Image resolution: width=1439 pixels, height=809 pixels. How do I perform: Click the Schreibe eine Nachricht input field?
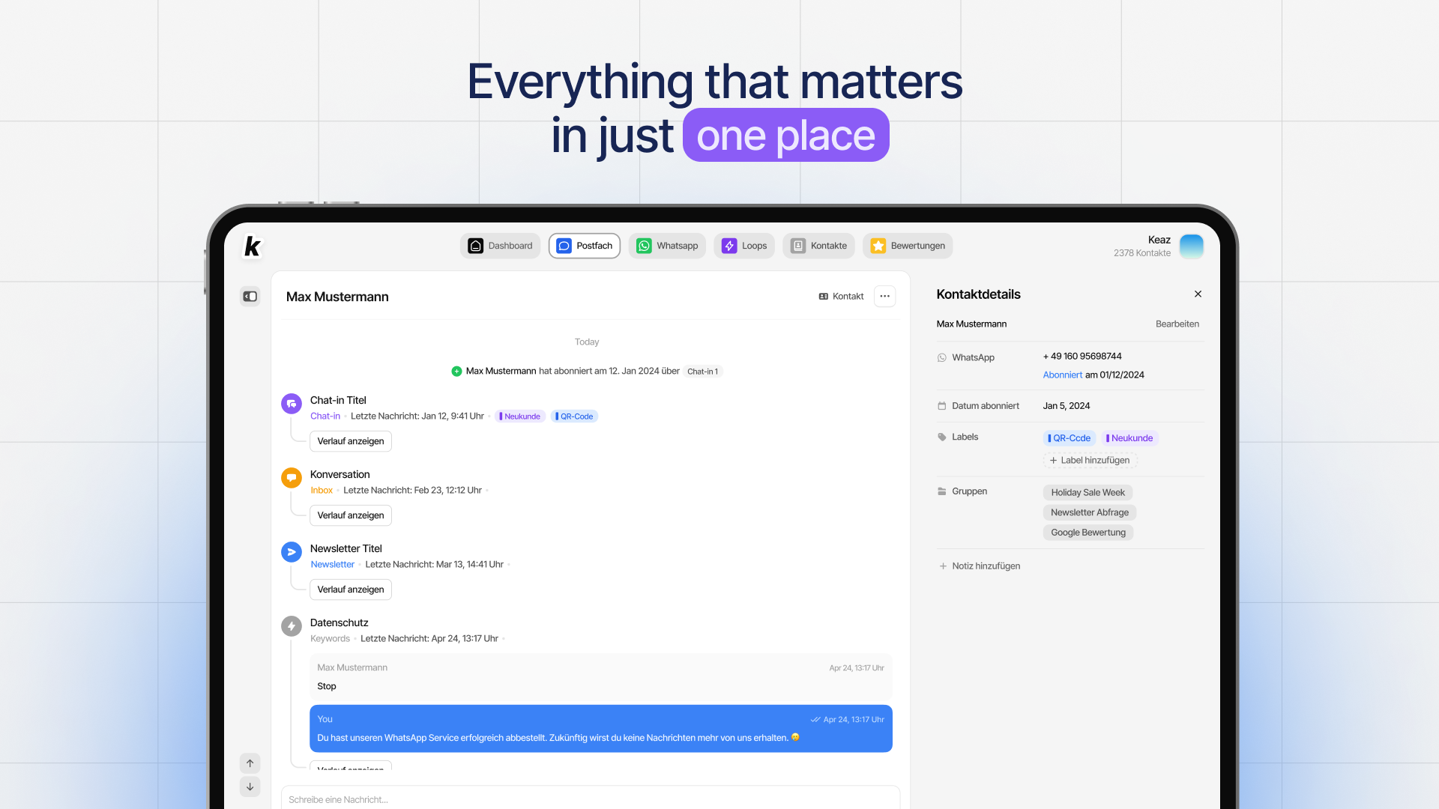coord(525,799)
